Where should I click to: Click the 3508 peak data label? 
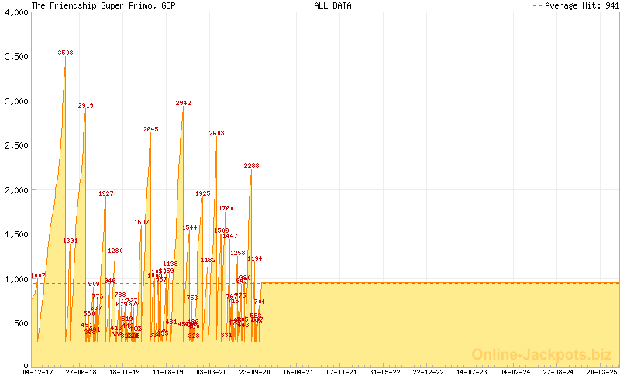(65, 53)
